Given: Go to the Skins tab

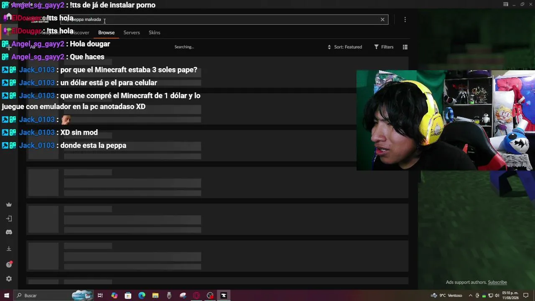Looking at the screenshot, I should point(154,33).
